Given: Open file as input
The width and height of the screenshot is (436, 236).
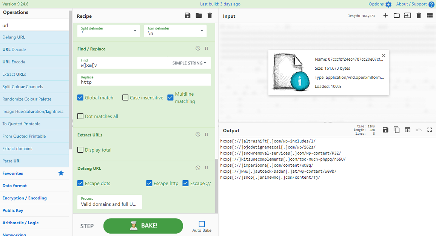Looking at the screenshot, I should pos(407,15).
